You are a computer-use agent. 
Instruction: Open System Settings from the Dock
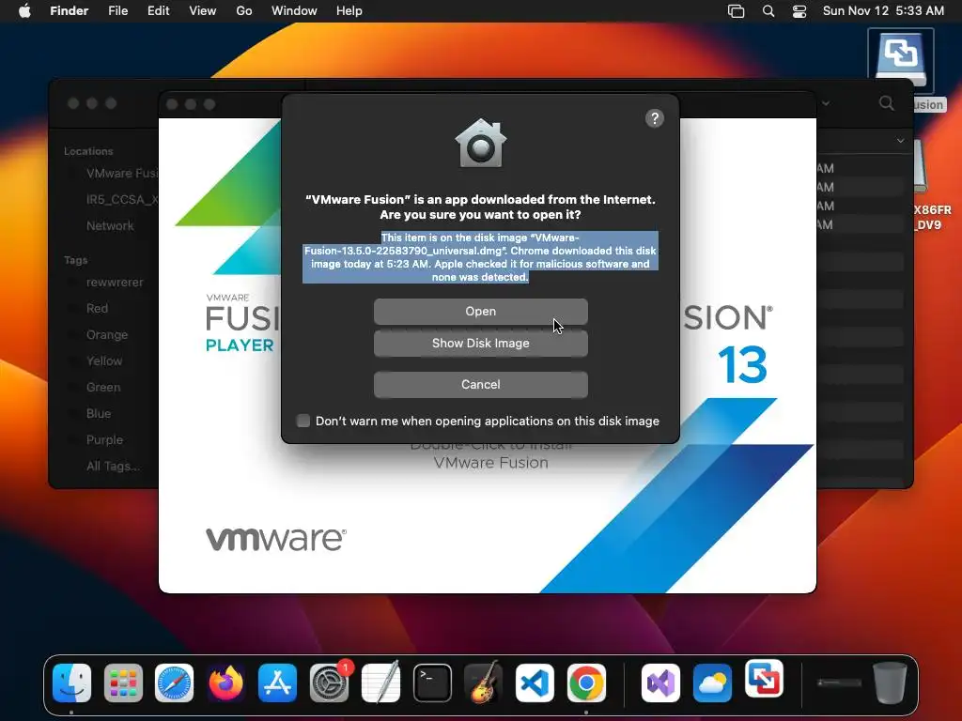[x=329, y=683]
